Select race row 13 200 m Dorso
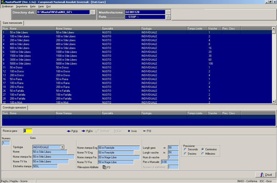 pos(137,75)
